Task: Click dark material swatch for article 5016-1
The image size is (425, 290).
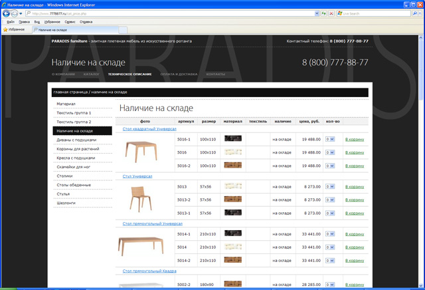Action: point(233,138)
